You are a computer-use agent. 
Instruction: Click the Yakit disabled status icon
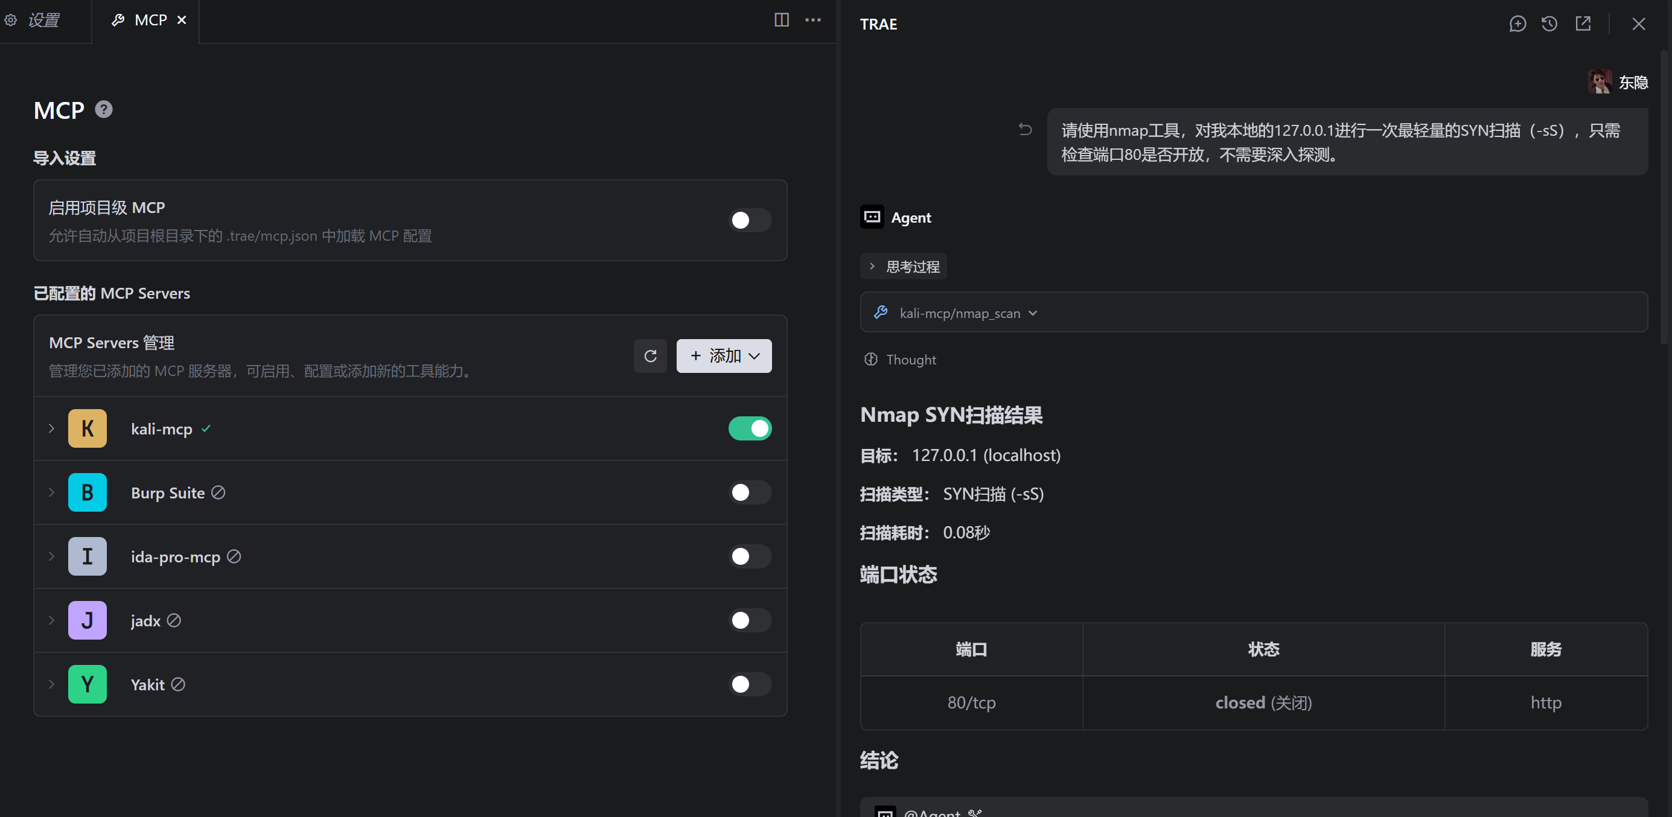pyautogui.click(x=178, y=684)
